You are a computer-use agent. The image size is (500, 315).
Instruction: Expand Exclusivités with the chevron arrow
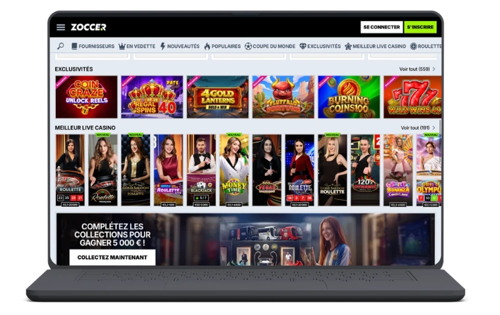(x=434, y=69)
